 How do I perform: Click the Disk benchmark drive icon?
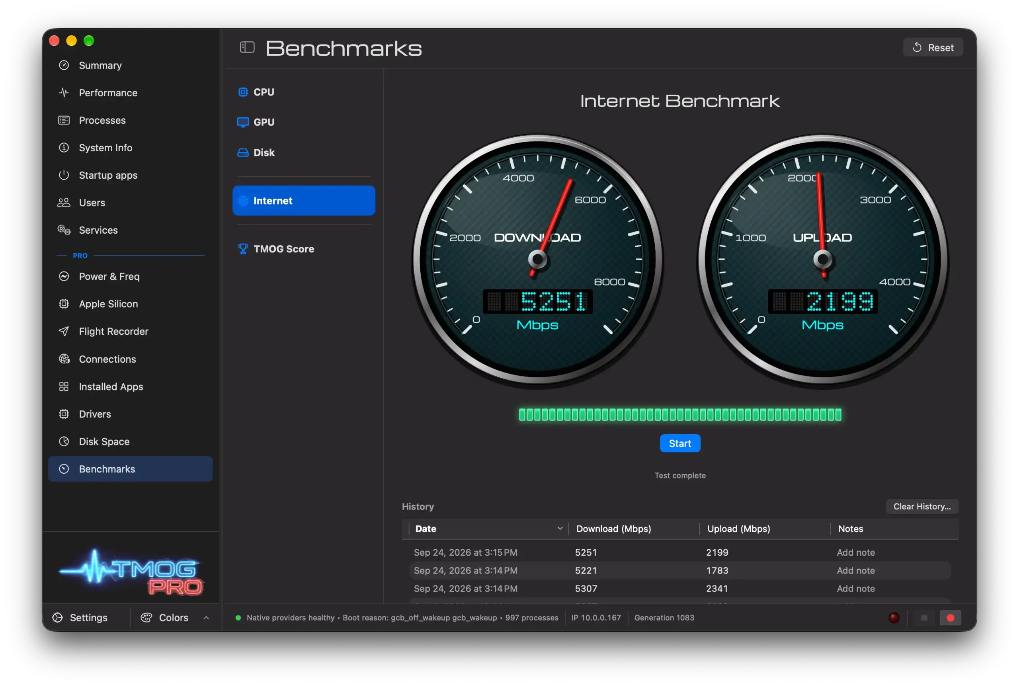coord(243,152)
